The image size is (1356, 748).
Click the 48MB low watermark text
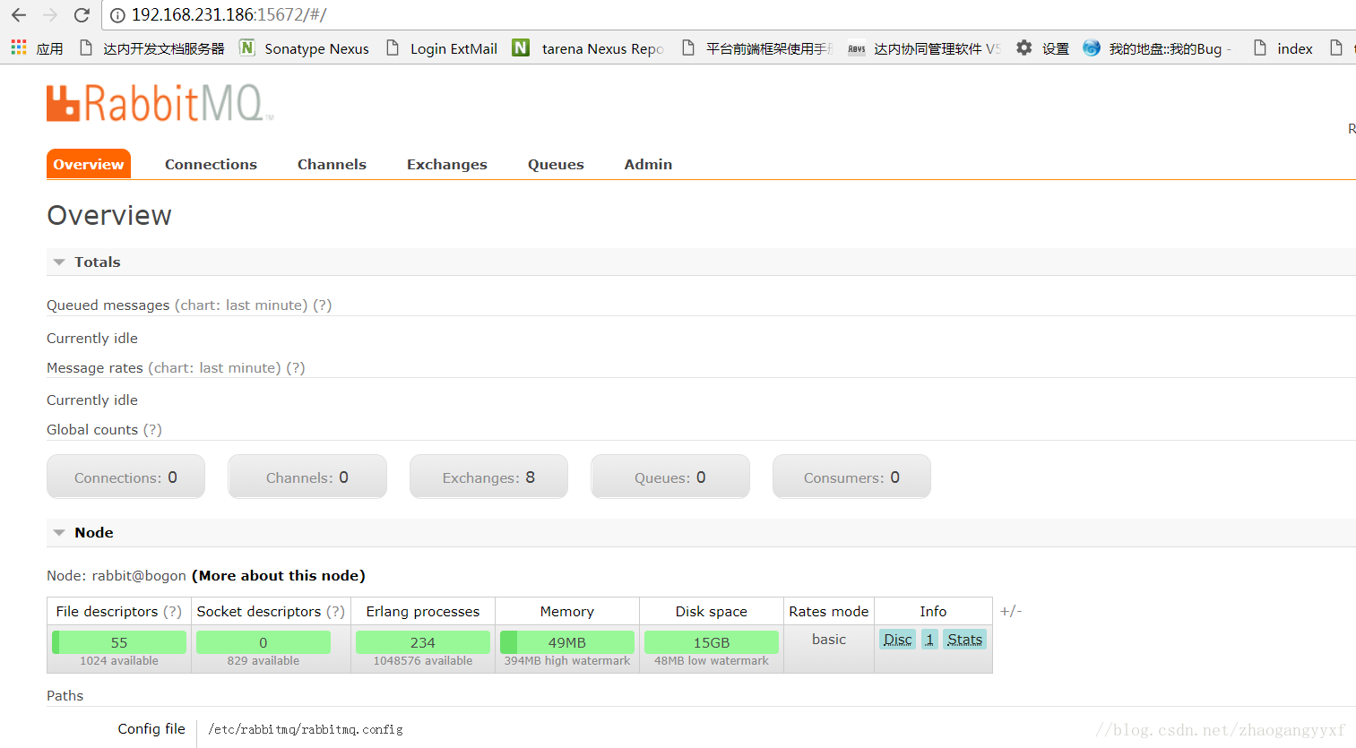point(712,661)
